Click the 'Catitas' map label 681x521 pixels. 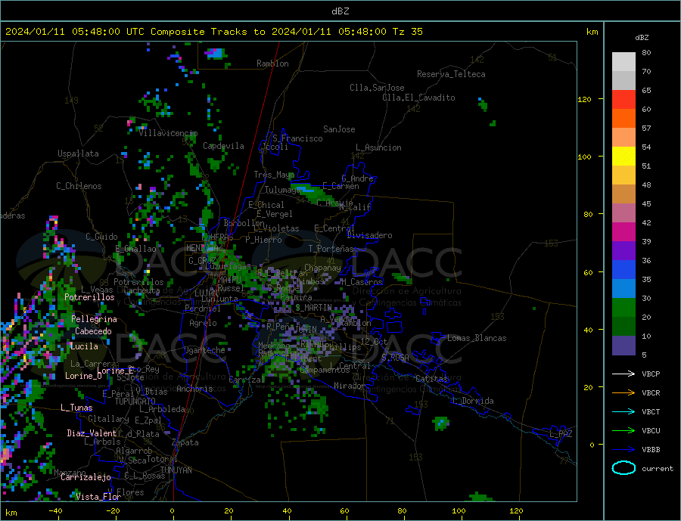click(431, 379)
